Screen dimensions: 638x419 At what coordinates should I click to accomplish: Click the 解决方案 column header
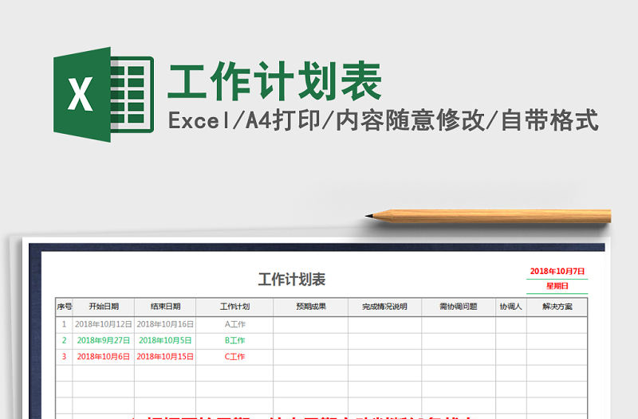557,306
